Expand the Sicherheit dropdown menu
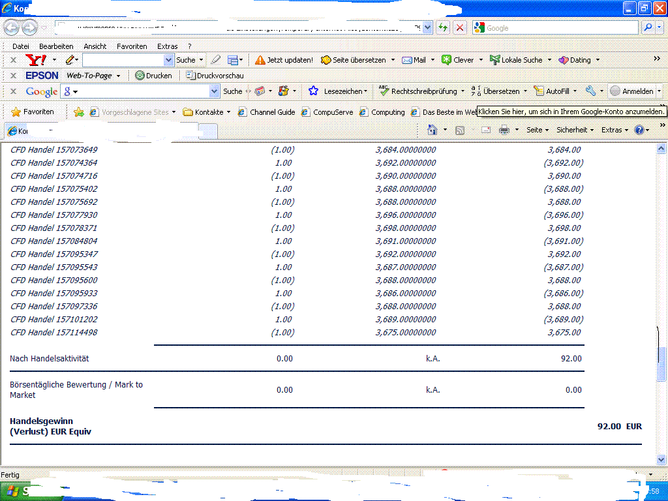The width and height of the screenshot is (668, 501). pos(575,130)
